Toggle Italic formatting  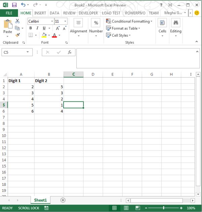point(37,28)
